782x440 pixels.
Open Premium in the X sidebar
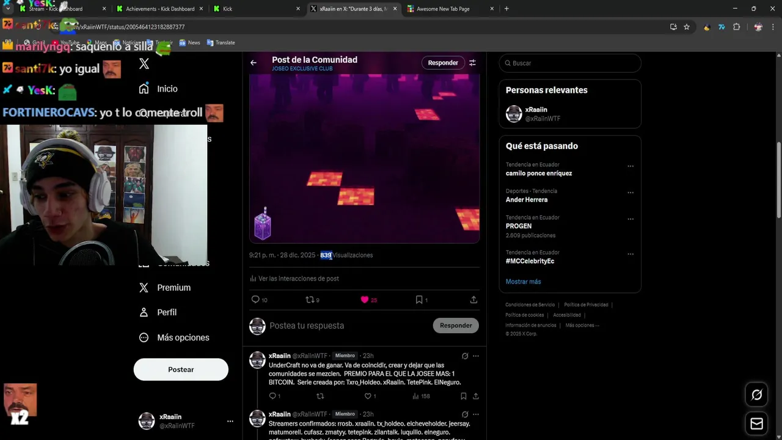(x=164, y=287)
